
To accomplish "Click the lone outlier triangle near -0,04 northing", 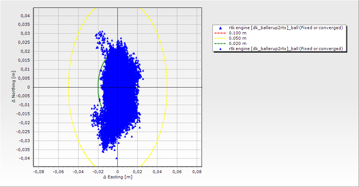I will [x=117, y=158].
